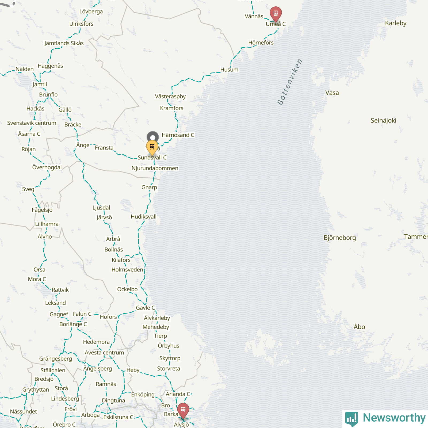Click the Gävle C station label
Image resolution: width=428 pixels, height=428 pixels.
[x=145, y=308]
